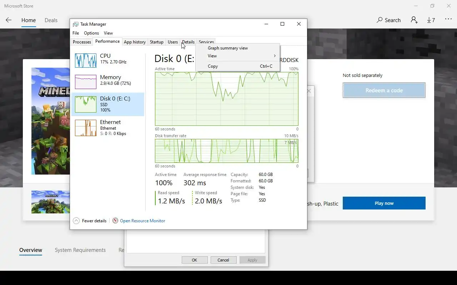The width and height of the screenshot is (457, 285).
Task: Select the Memory usage mini graph
Action: pyautogui.click(x=86, y=82)
